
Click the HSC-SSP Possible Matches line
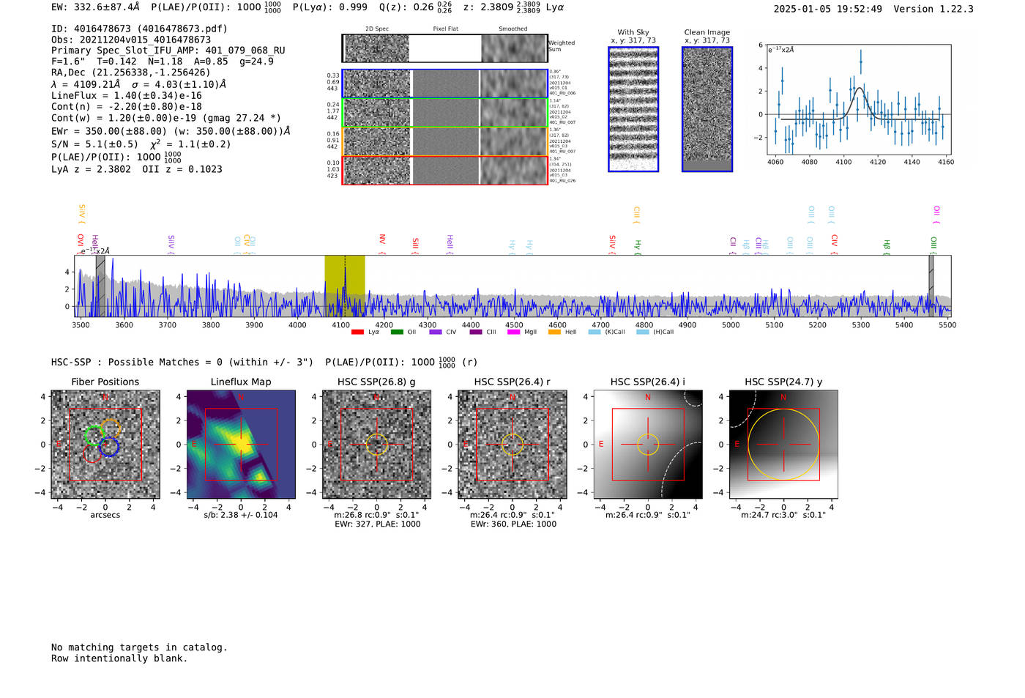tap(264, 362)
